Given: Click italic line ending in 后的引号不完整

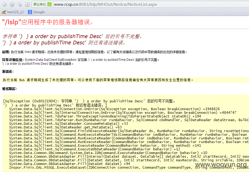Looking at the screenshot, I should click(x=72, y=36).
